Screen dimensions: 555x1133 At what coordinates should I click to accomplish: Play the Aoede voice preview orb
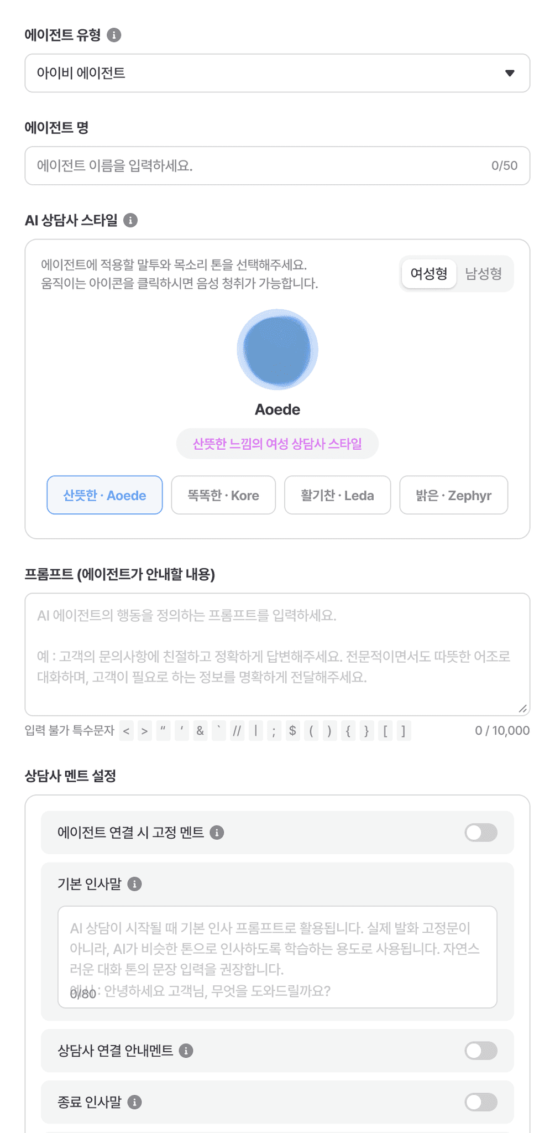(x=277, y=350)
